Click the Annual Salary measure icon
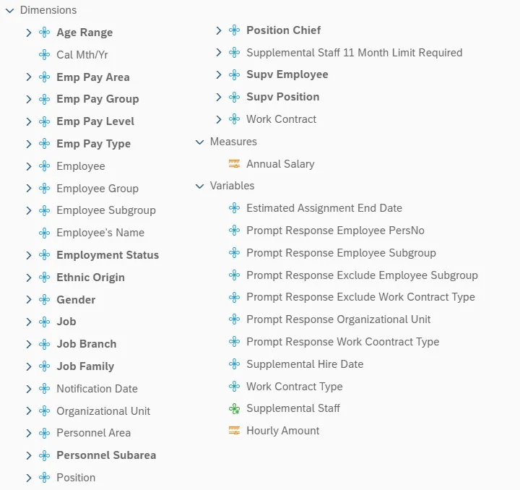 pos(234,164)
